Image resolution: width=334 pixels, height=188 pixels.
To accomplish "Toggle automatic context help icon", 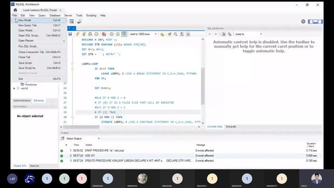I will point(230,34).
